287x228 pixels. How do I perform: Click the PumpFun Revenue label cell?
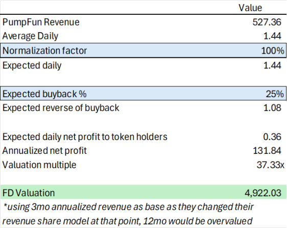(41, 22)
